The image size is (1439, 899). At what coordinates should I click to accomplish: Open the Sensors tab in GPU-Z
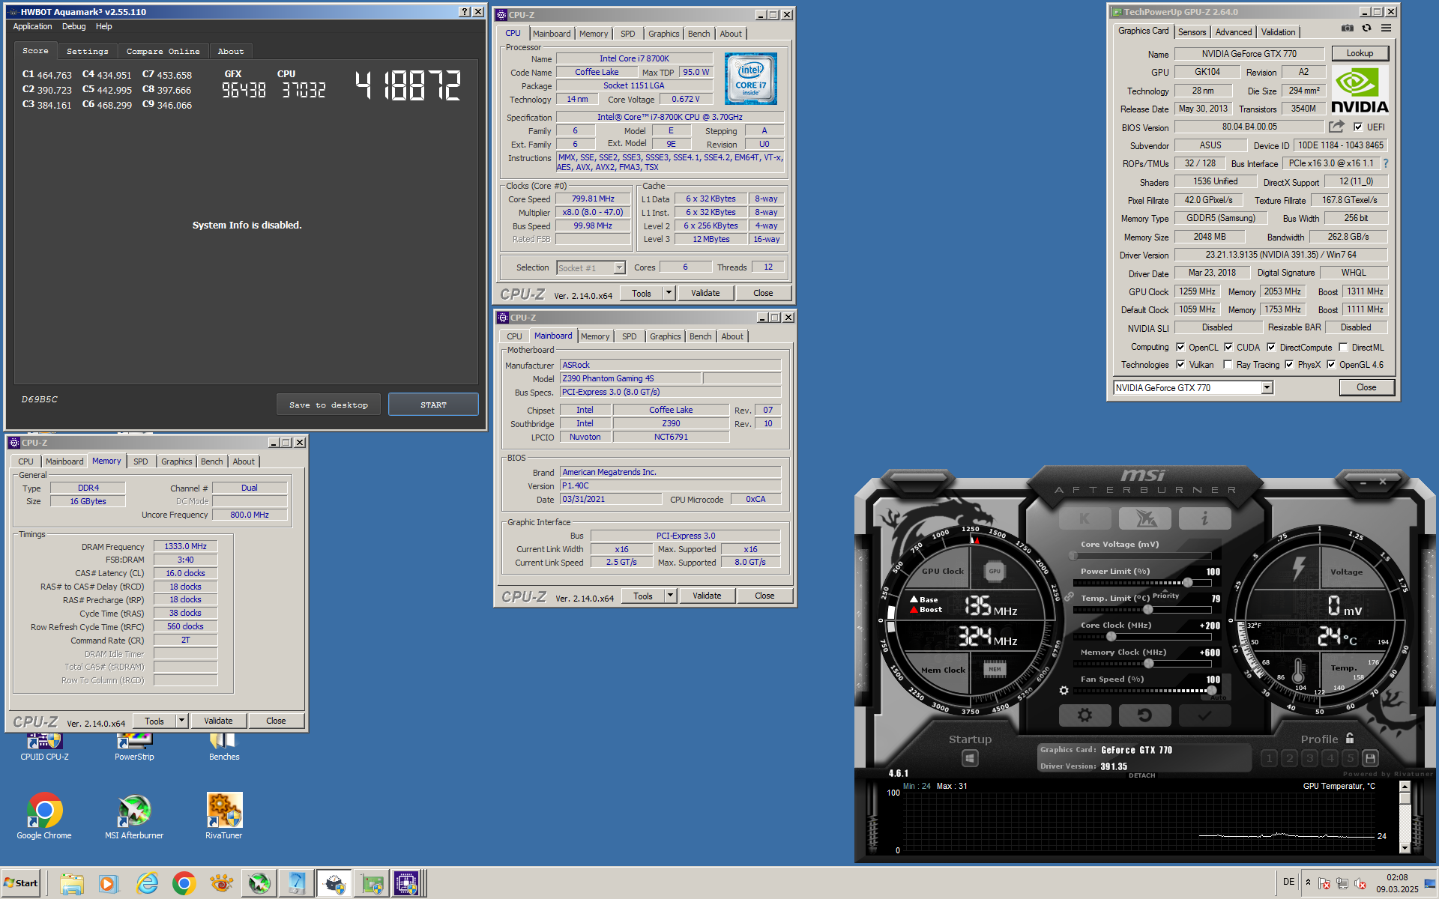tap(1192, 32)
